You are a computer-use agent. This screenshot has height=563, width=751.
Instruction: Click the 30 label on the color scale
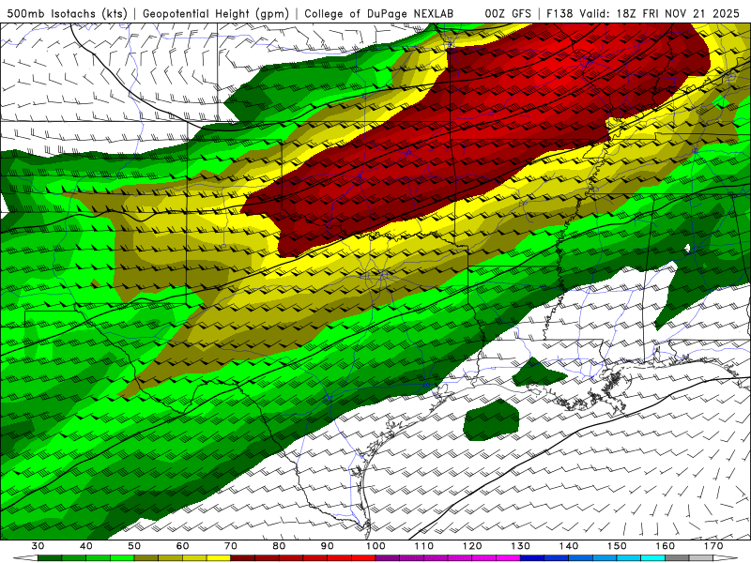point(38,546)
